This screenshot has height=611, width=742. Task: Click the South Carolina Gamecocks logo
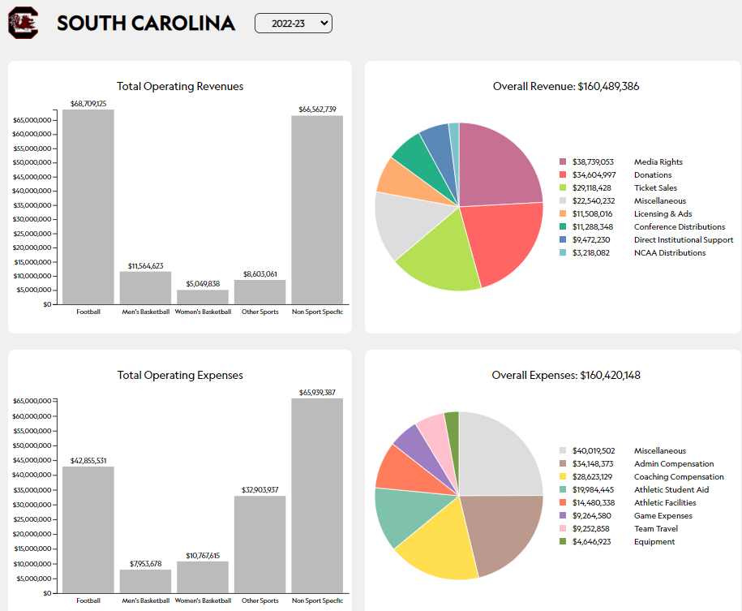tap(23, 24)
